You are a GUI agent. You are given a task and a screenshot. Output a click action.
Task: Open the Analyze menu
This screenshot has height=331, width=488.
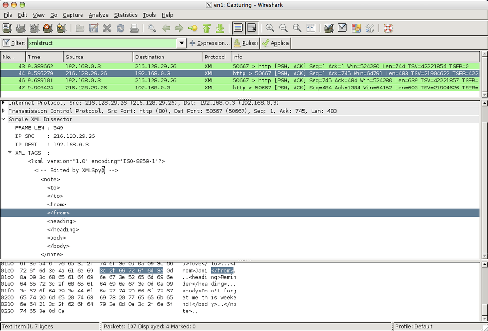pyautogui.click(x=98, y=15)
